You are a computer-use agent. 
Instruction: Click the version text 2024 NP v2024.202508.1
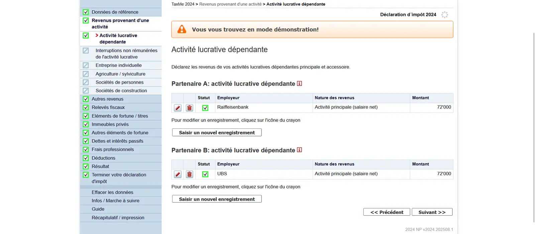(429, 229)
